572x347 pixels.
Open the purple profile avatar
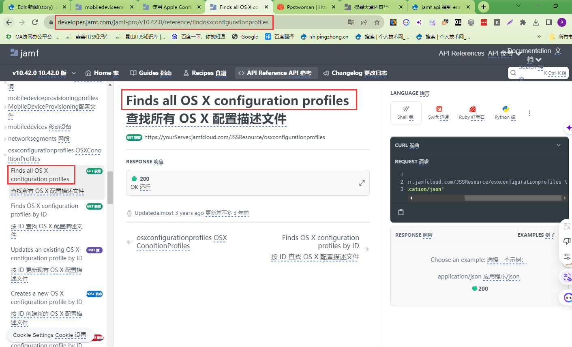point(562,22)
